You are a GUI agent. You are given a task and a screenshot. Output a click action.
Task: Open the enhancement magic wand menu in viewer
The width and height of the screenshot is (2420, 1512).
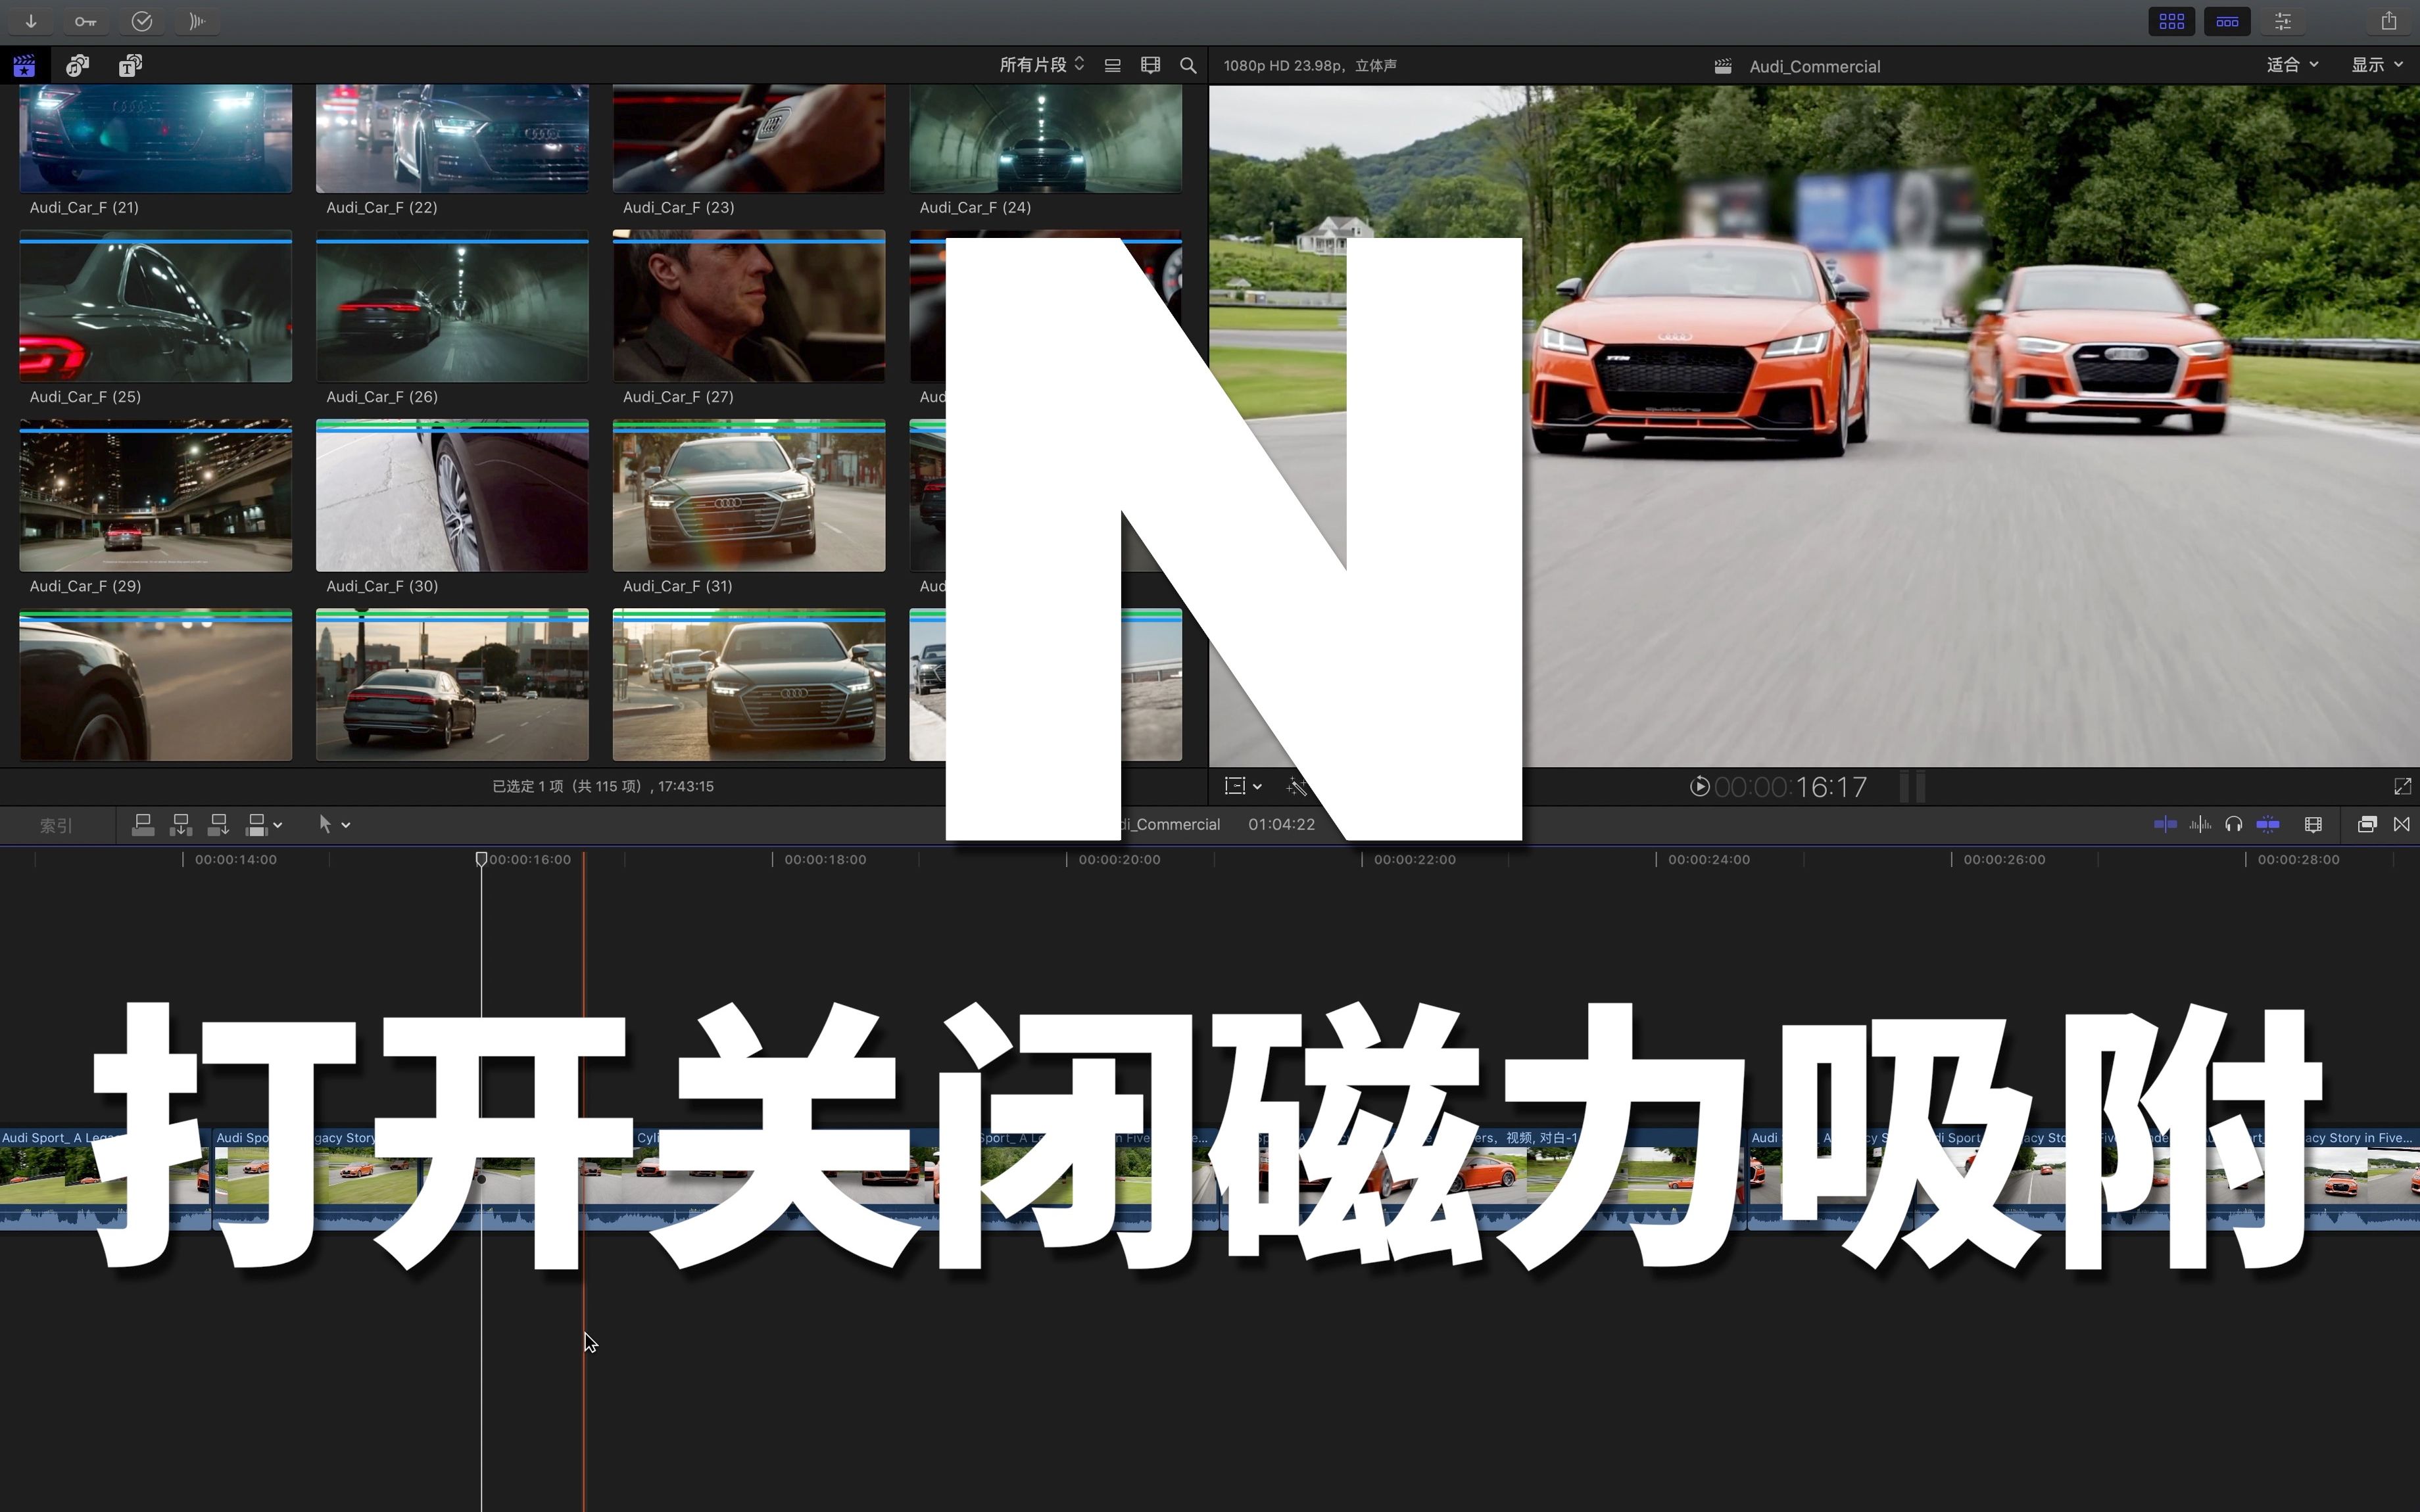click(1297, 787)
